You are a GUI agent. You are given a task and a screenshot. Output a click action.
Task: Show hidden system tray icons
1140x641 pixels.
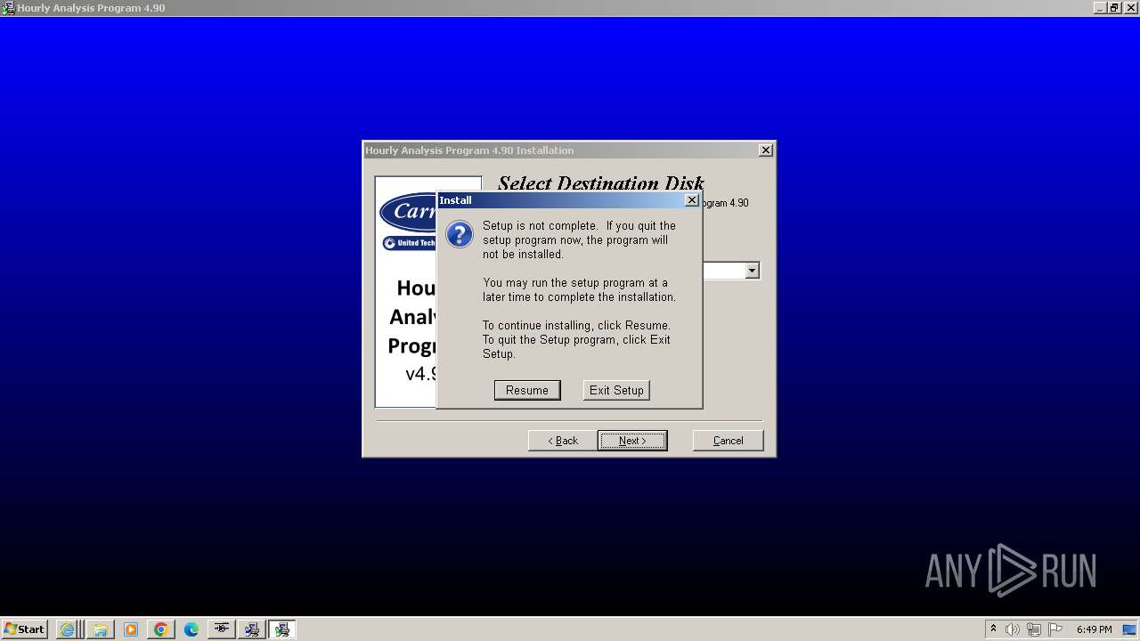point(993,629)
